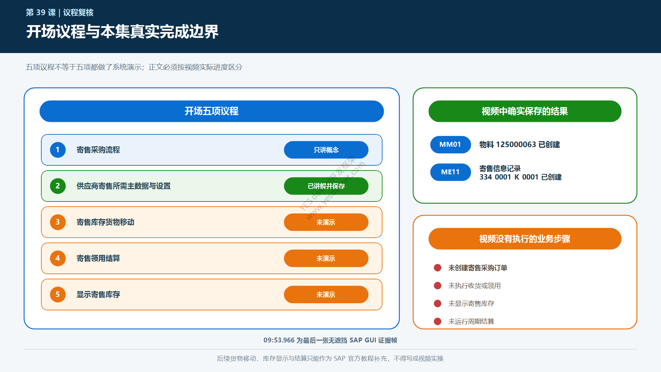
Task: Select the 开场五项议程 header bar
Action: tap(212, 111)
